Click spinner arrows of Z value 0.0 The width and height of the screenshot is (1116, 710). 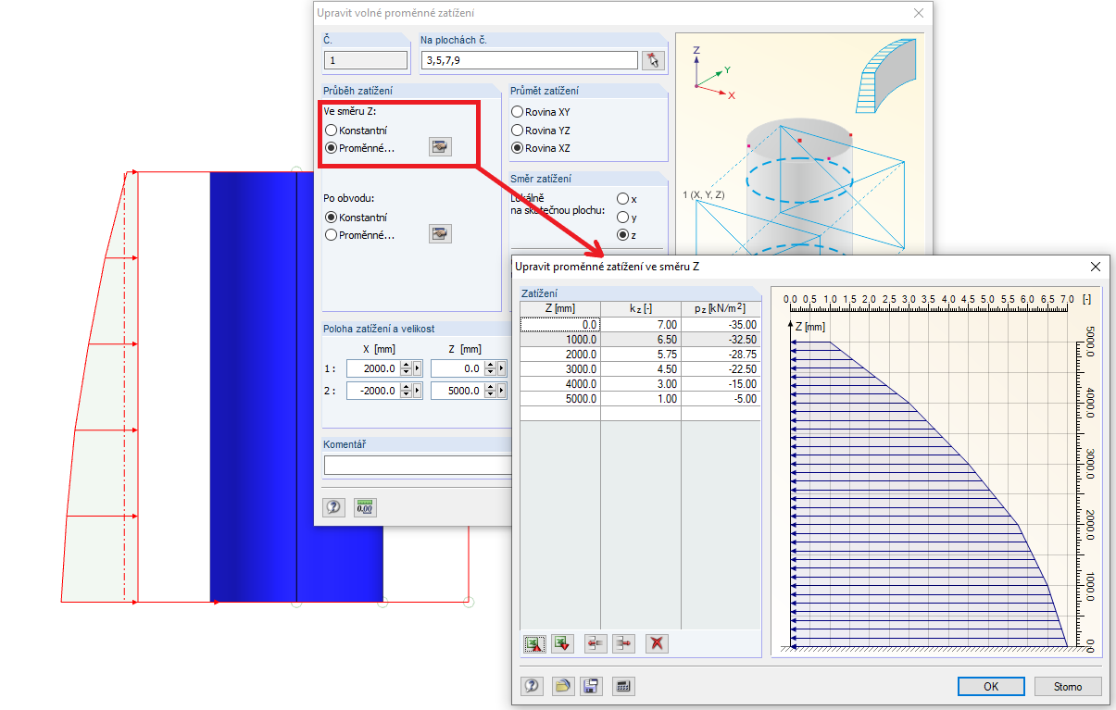tap(489, 368)
